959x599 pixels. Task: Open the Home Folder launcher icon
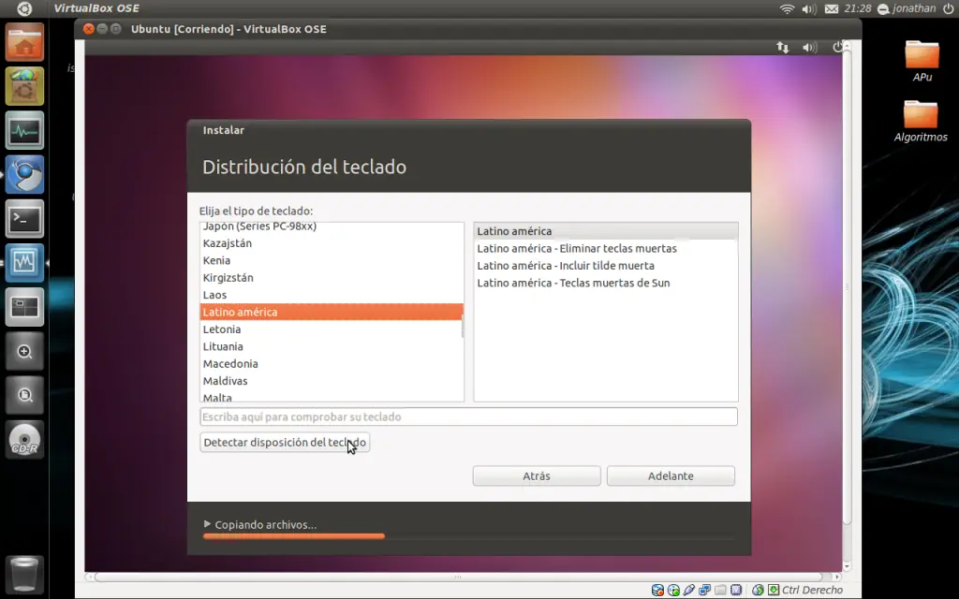(24, 42)
